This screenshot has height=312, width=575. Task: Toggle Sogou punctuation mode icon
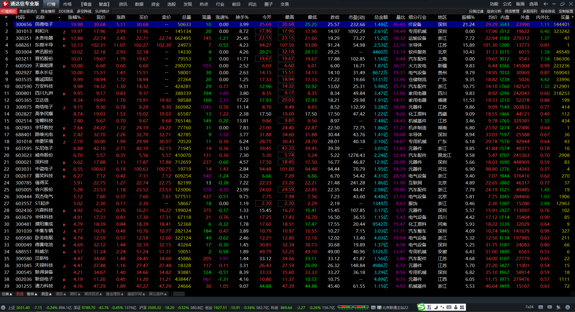pyautogui.click(x=442, y=307)
